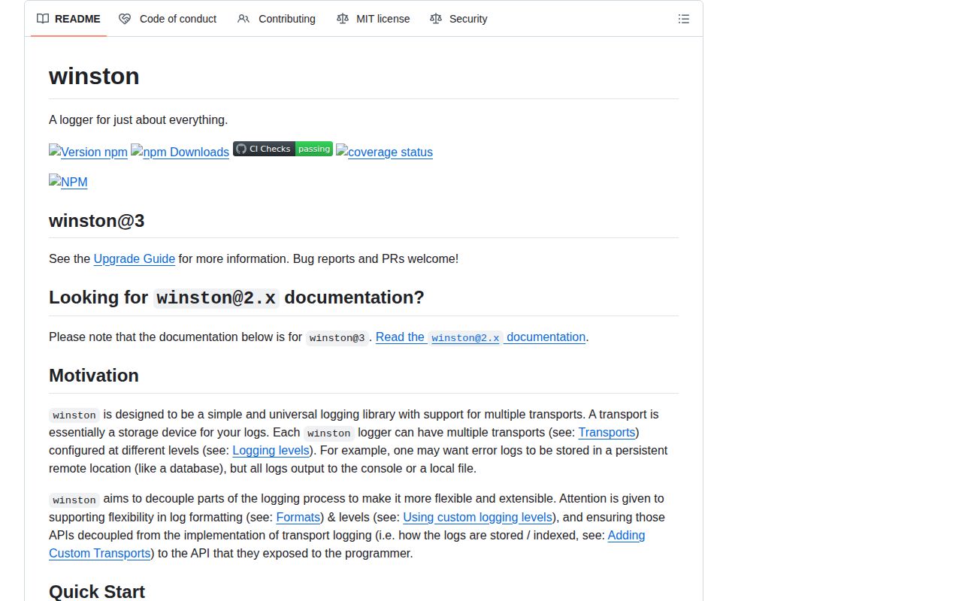Click the inline winston@3 code snippet
Viewport: 962px width, 601px height.
click(x=337, y=338)
